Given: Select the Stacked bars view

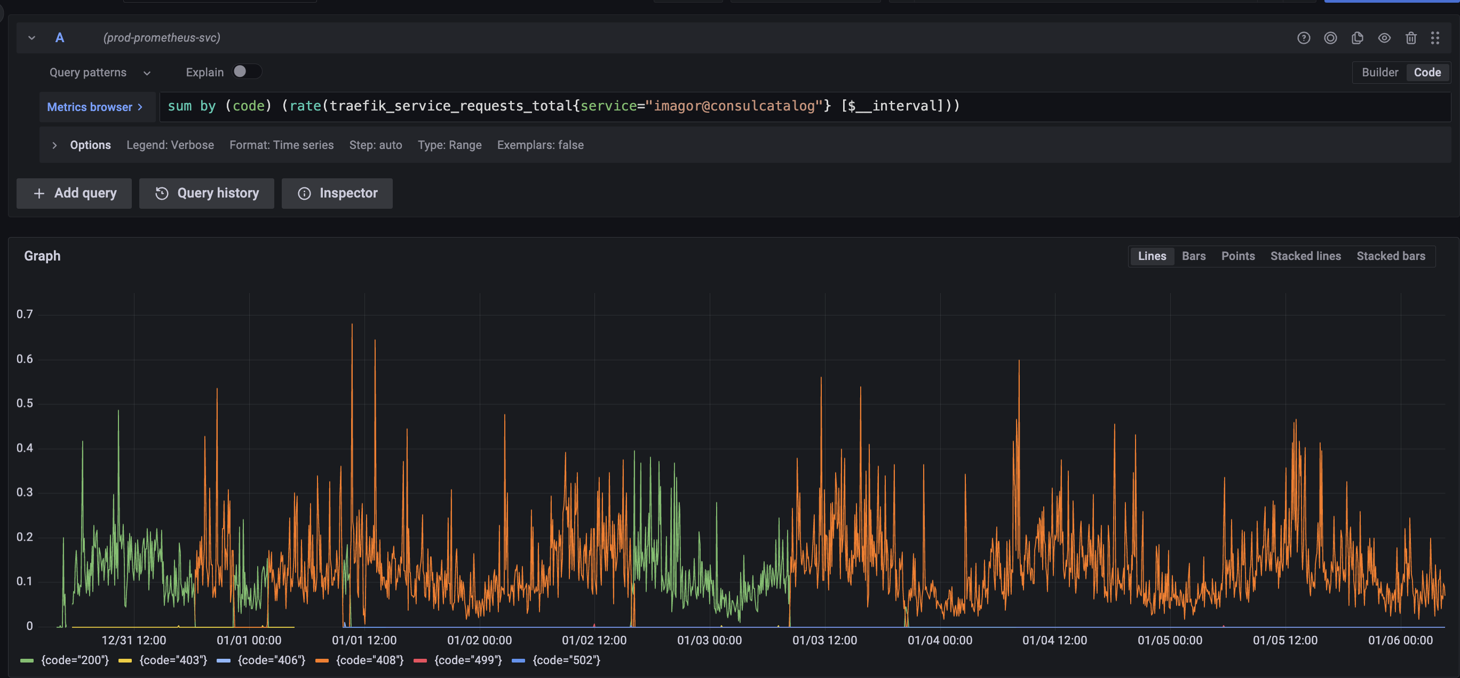Looking at the screenshot, I should click(x=1391, y=256).
